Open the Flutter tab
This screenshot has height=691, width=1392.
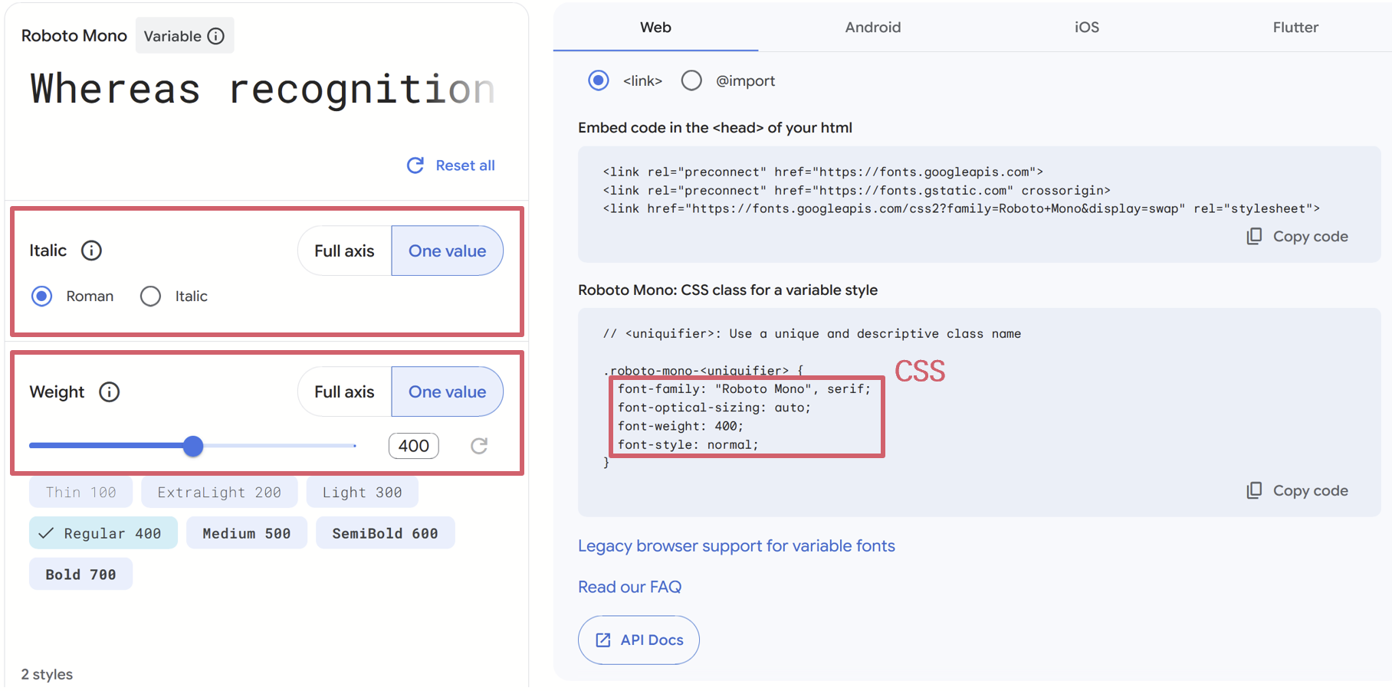(x=1295, y=27)
